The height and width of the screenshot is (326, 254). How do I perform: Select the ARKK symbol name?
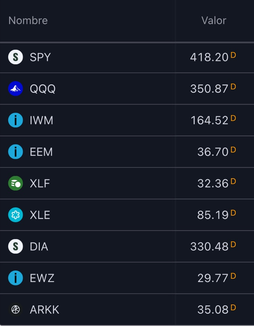[44, 310]
